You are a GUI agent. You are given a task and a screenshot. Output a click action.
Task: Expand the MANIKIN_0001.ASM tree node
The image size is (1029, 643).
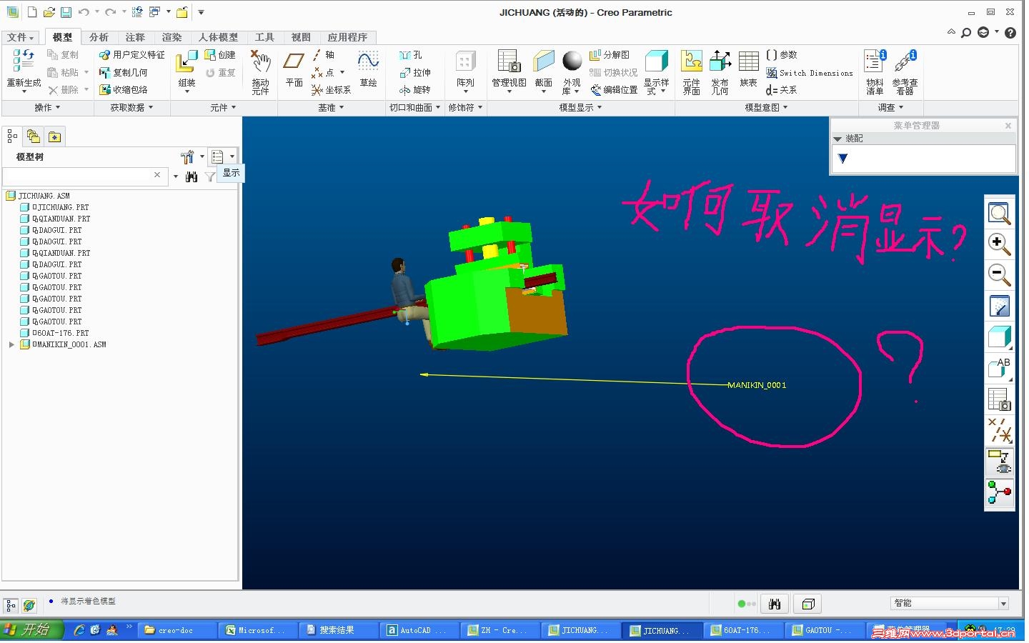(11, 344)
